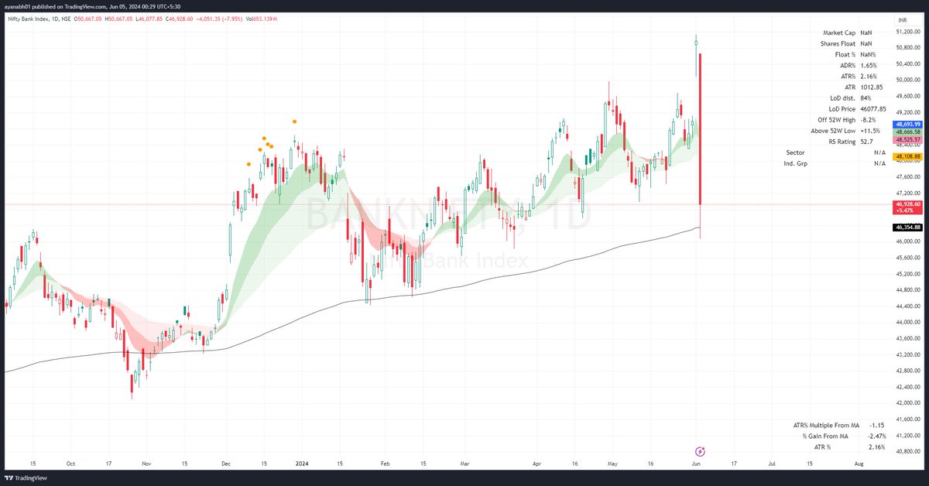This screenshot has height=486, width=929.
Task: Click the orange 48,108.88 price label
Action: click(908, 156)
